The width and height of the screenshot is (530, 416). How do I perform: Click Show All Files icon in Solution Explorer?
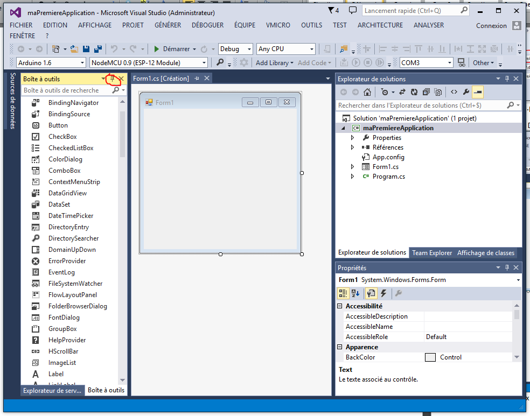[438, 92]
